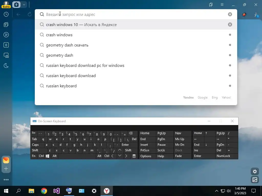Image resolution: width=262 pixels, height=196 pixels.
Task: Add a site with the sidebar plus icon
Action: pos(6,169)
